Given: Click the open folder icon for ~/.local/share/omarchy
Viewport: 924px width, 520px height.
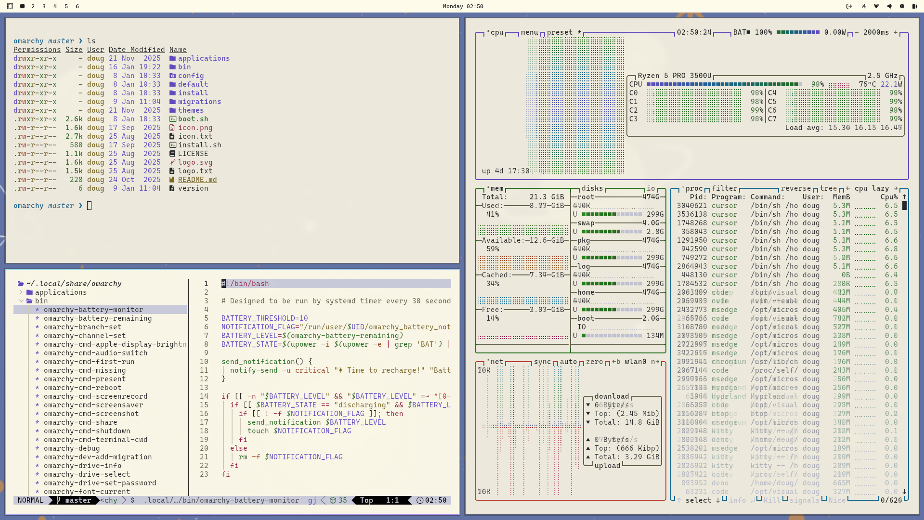Looking at the screenshot, I should pyautogui.click(x=21, y=284).
